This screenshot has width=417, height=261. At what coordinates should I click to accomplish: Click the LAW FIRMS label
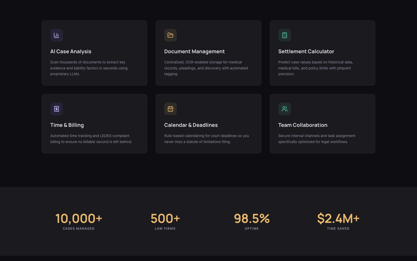(165, 229)
